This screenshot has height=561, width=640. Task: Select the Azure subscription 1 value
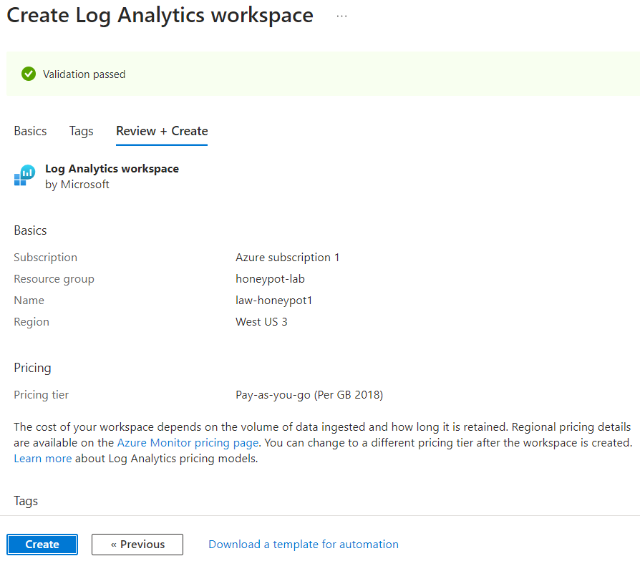pyautogui.click(x=287, y=257)
